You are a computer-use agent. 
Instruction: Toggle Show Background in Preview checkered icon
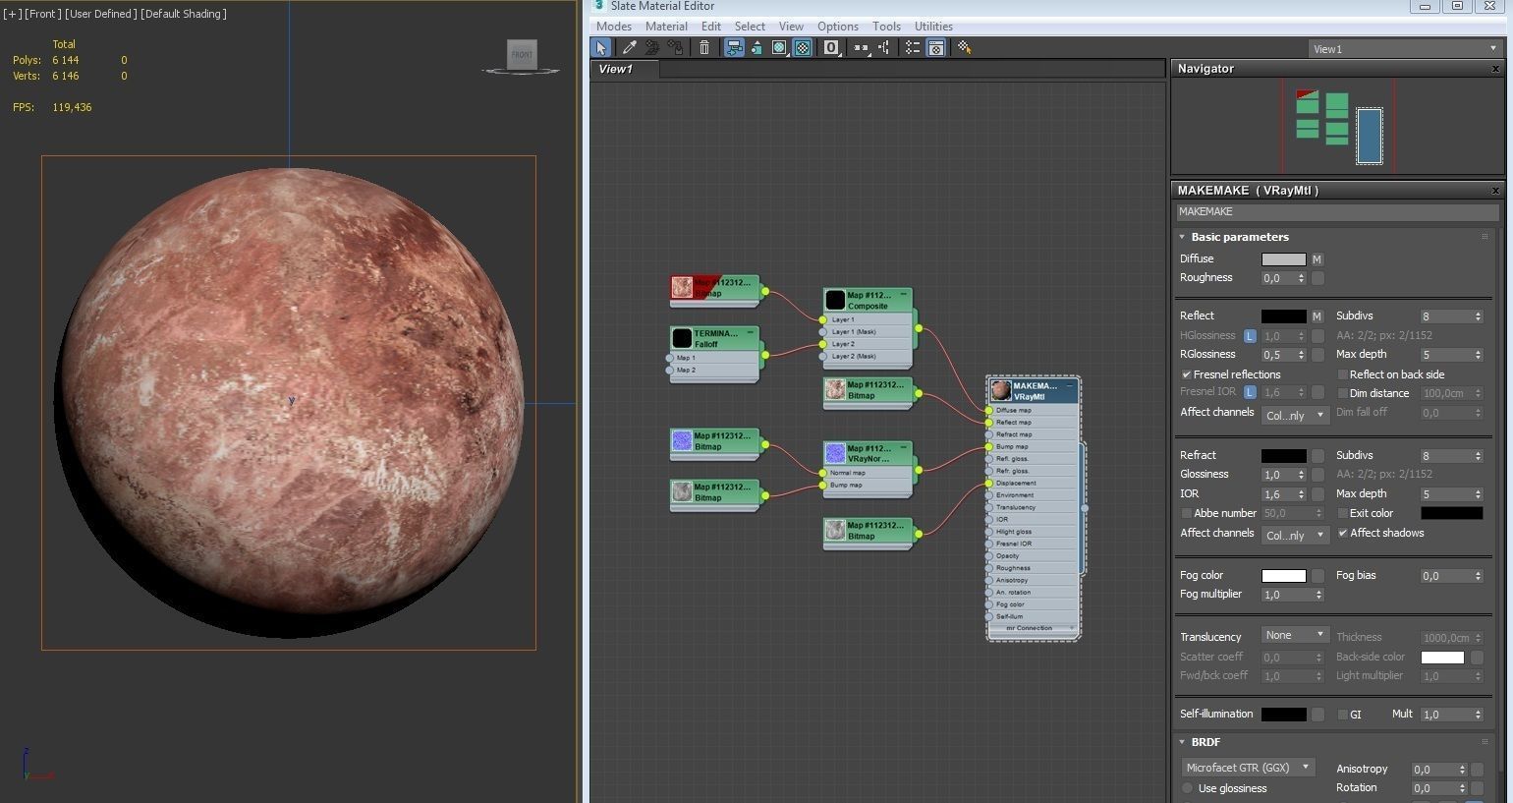pos(803,47)
